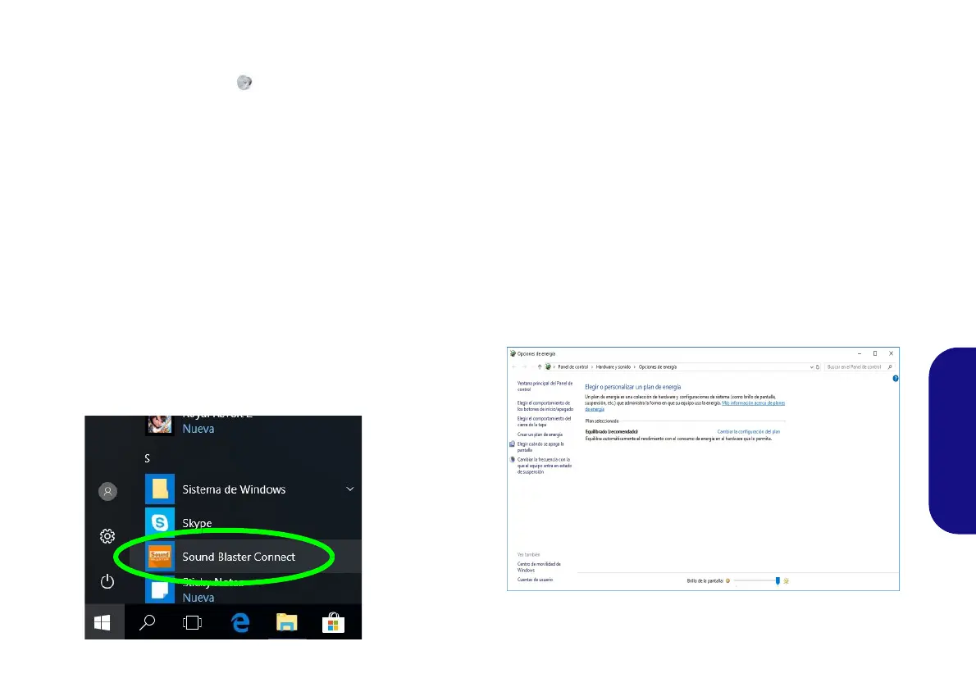This screenshot has height=687, width=976.
Task: Close the Opciones de energía window
Action: 891,353
